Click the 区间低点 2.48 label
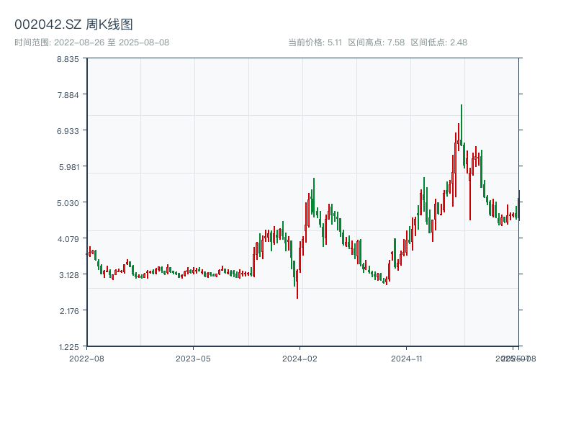The image size is (576, 432). tap(438, 42)
